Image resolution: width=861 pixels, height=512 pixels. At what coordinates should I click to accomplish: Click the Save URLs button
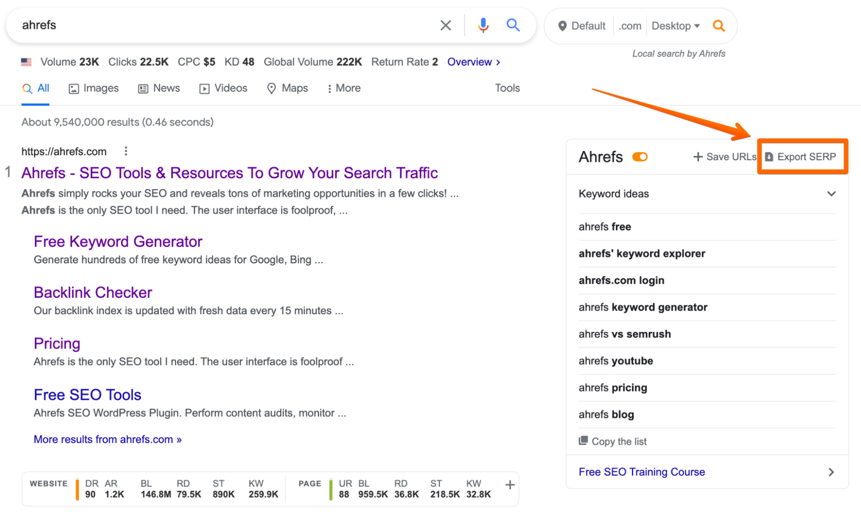[724, 157]
